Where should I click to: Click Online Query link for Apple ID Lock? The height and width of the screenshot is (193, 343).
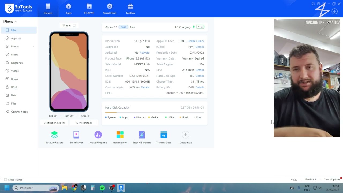click(196, 41)
